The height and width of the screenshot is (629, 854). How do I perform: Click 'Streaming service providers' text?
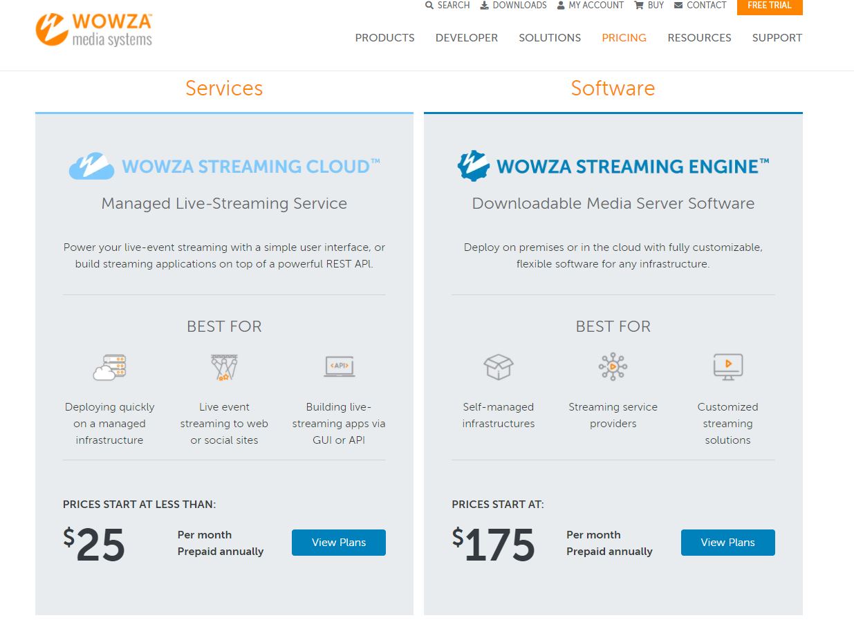click(x=613, y=415)
